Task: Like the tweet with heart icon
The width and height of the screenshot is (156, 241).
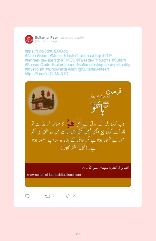Action: [68, 196]
